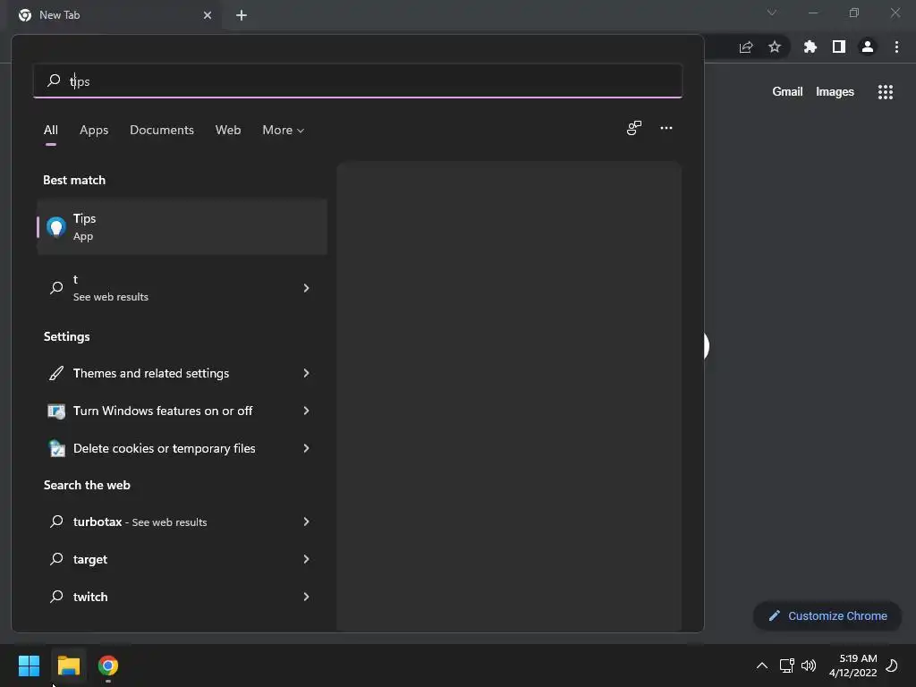This screenshot has height=687, width=916.
Task: Open File Explorer from the taskbar
Action: pos(68,666)
